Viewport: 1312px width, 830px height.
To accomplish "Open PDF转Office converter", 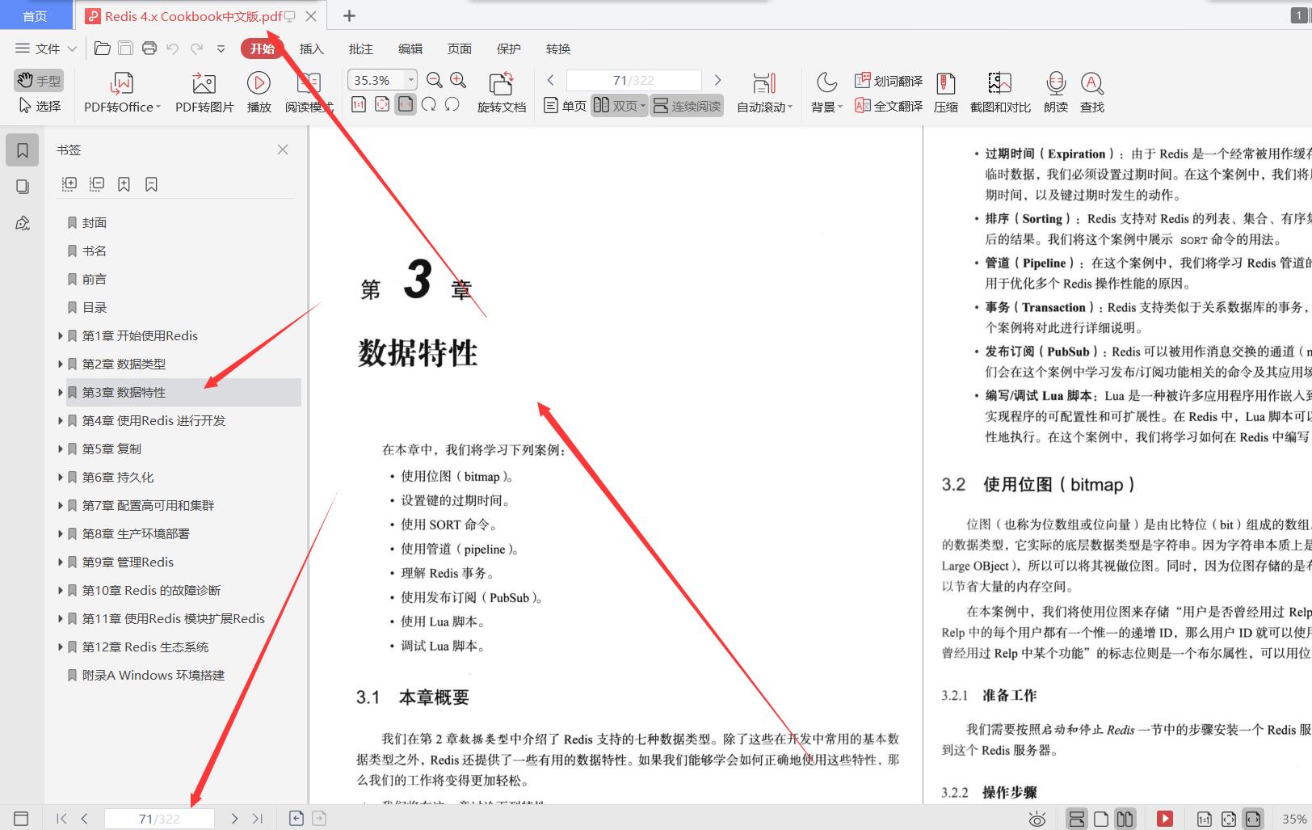I will (x=122, y=93).
